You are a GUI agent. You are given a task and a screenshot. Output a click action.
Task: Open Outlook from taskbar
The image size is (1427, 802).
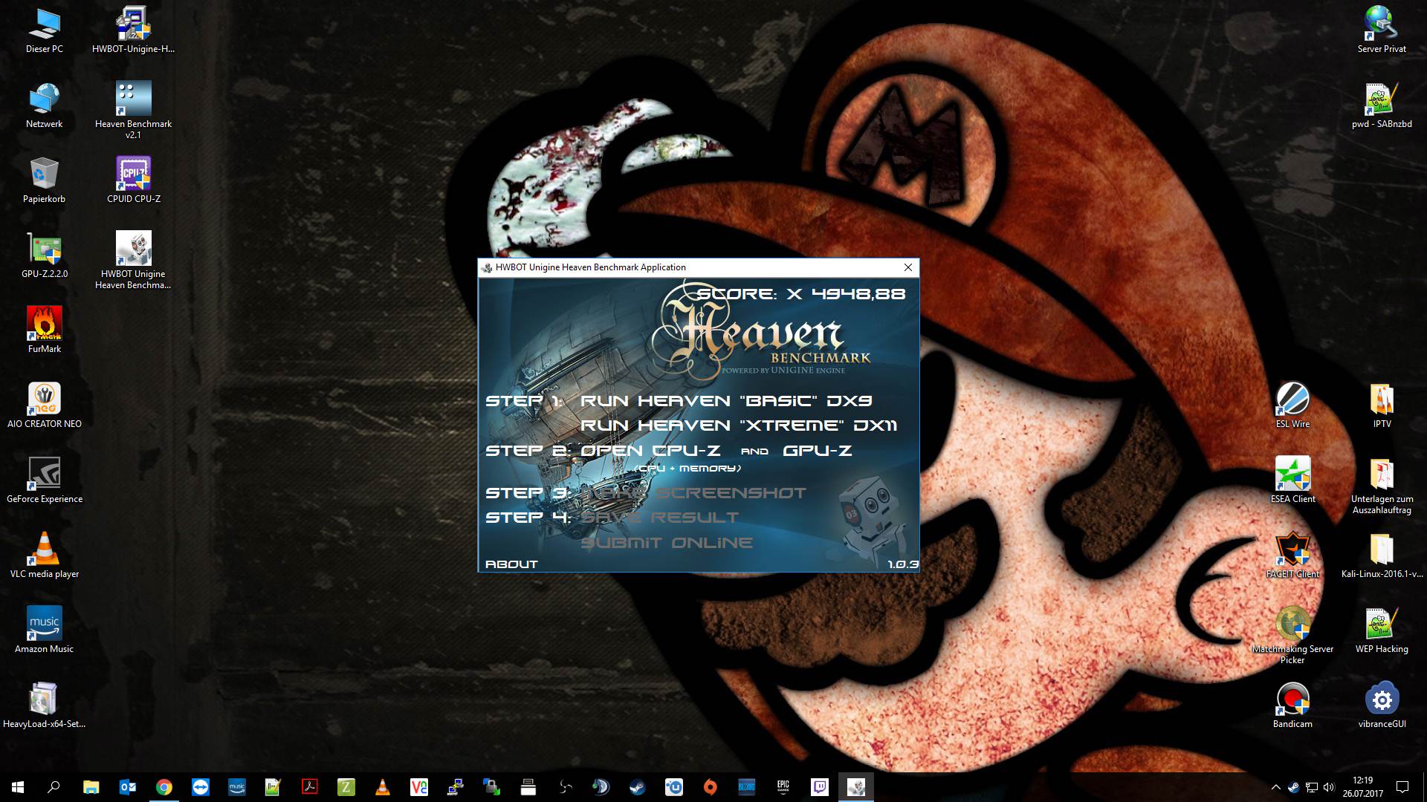tap(127, 787)
